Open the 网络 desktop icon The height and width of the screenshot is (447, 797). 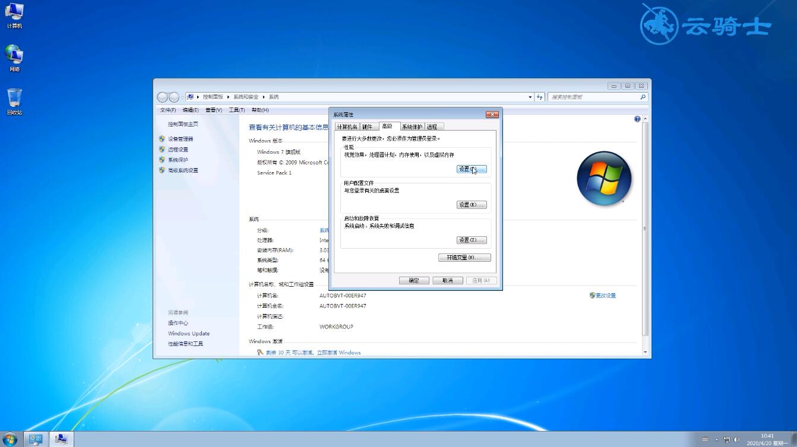(x=14, y=58)
